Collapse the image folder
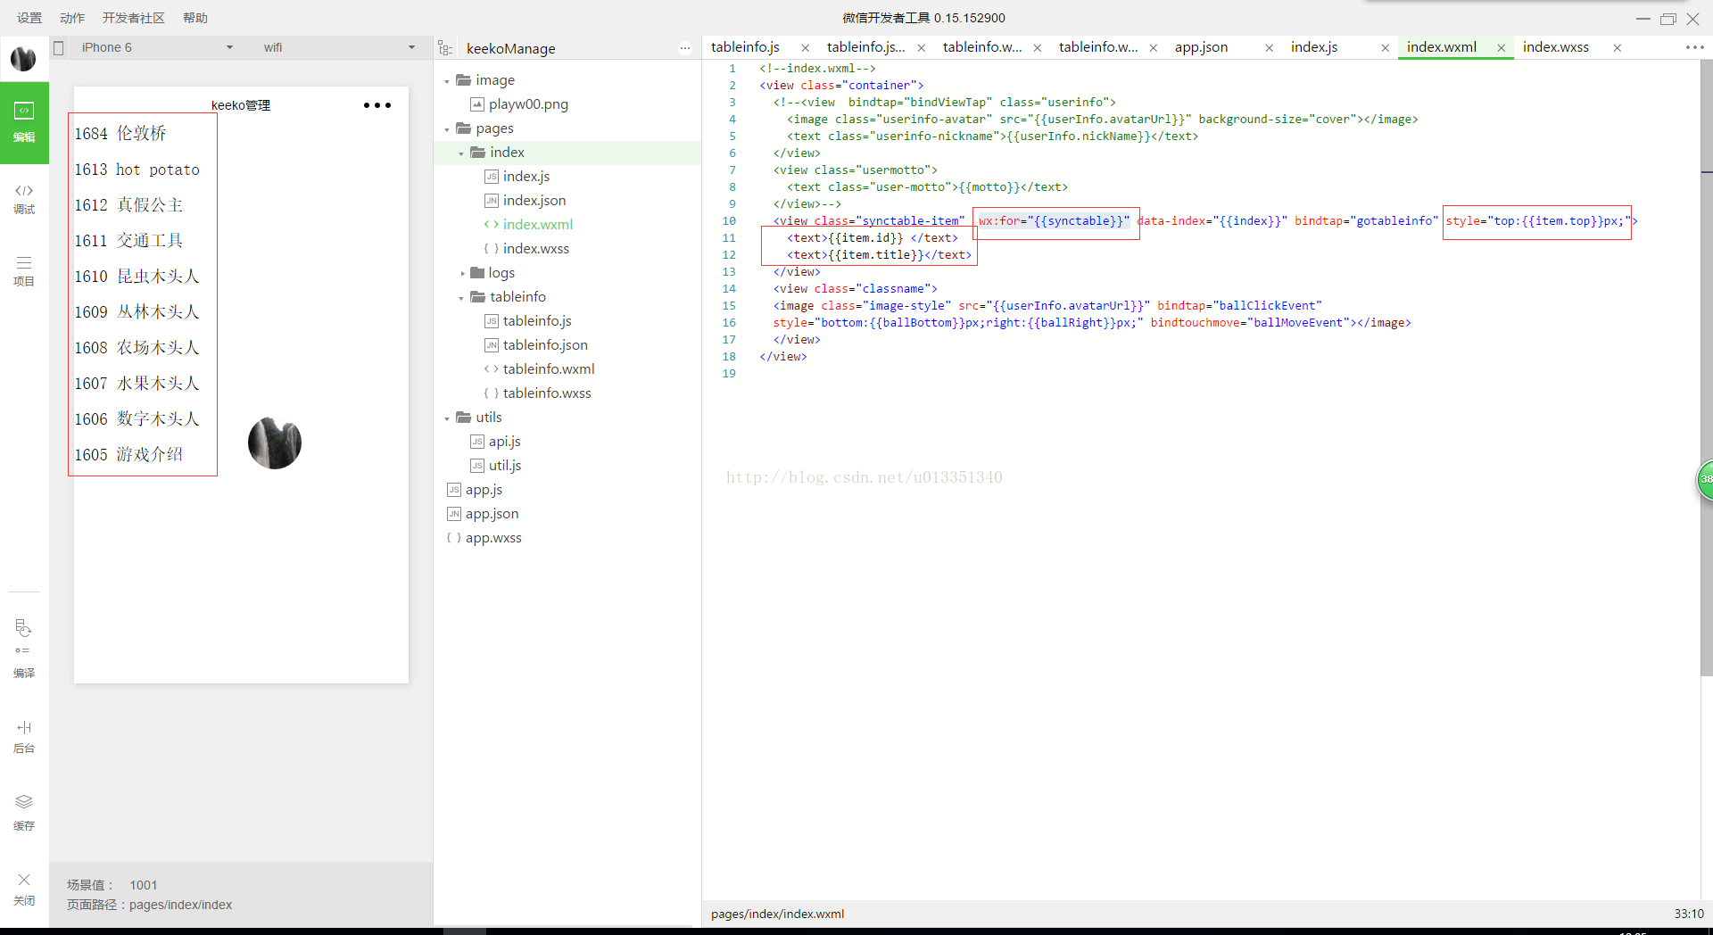 [447, 81]
